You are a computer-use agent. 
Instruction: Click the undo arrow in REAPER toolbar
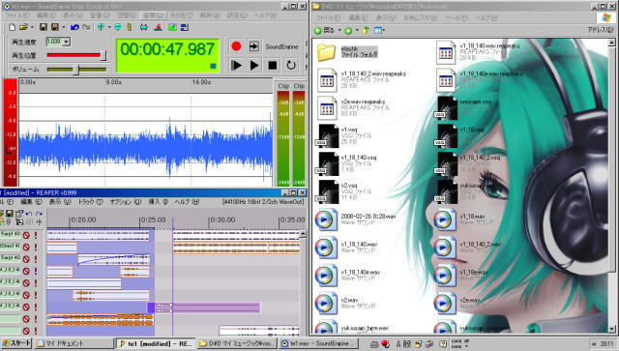pos(29,214)
